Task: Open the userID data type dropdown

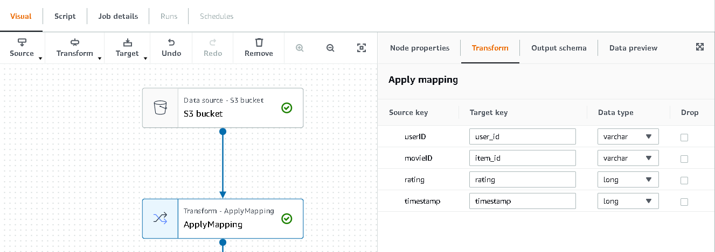Action: pyautogui.click(x=628, y=136)
